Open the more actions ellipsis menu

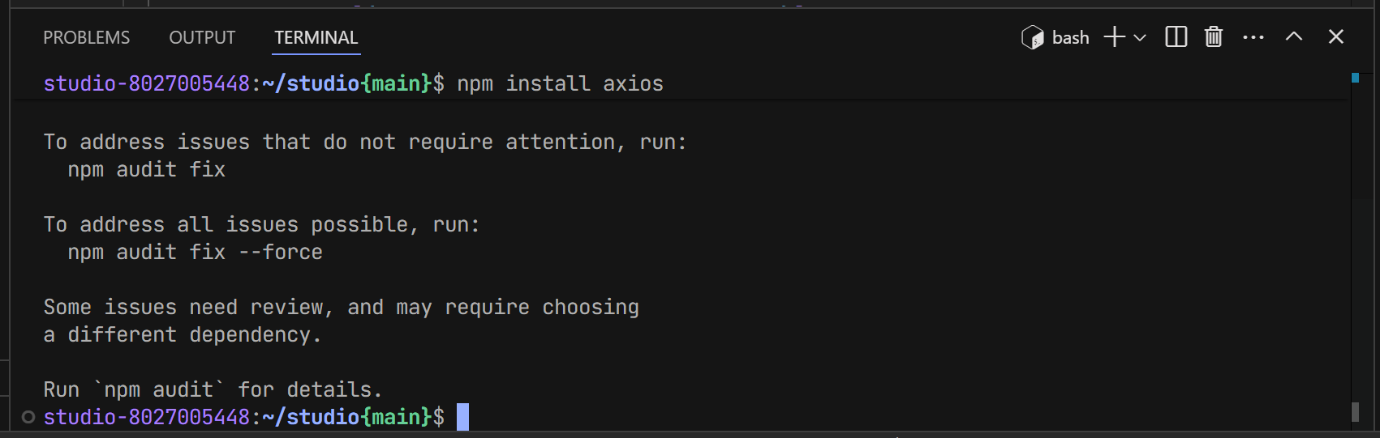(x=1253, y=37)
